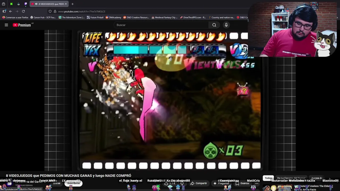Open The Adventure Zone bookmark
This screenshot has width=340, height=191.
coord(71,18)
